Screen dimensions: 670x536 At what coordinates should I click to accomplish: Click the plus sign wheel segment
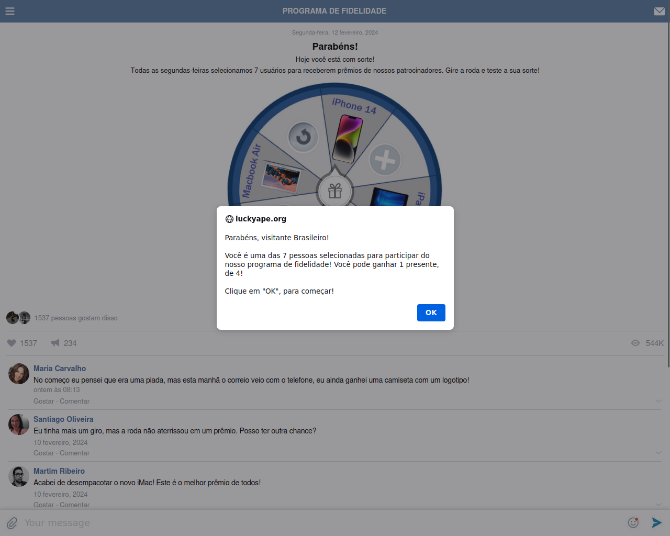[x=385, y=160]
